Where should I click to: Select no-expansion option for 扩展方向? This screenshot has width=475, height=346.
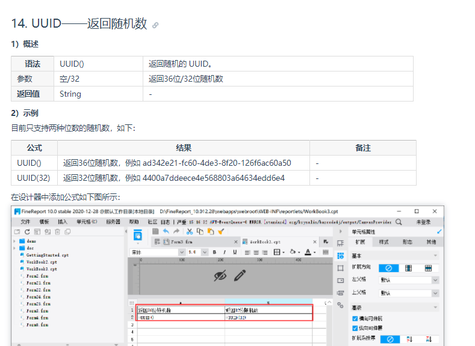pyautogui.click(x=389, y=268)
